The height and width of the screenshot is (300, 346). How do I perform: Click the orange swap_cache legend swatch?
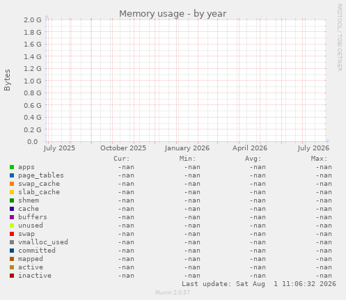tap(12, 184)
